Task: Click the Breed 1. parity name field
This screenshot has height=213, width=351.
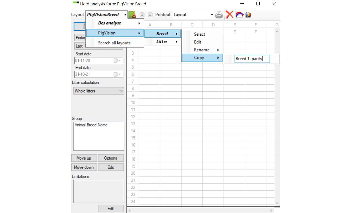Action: 252,59
